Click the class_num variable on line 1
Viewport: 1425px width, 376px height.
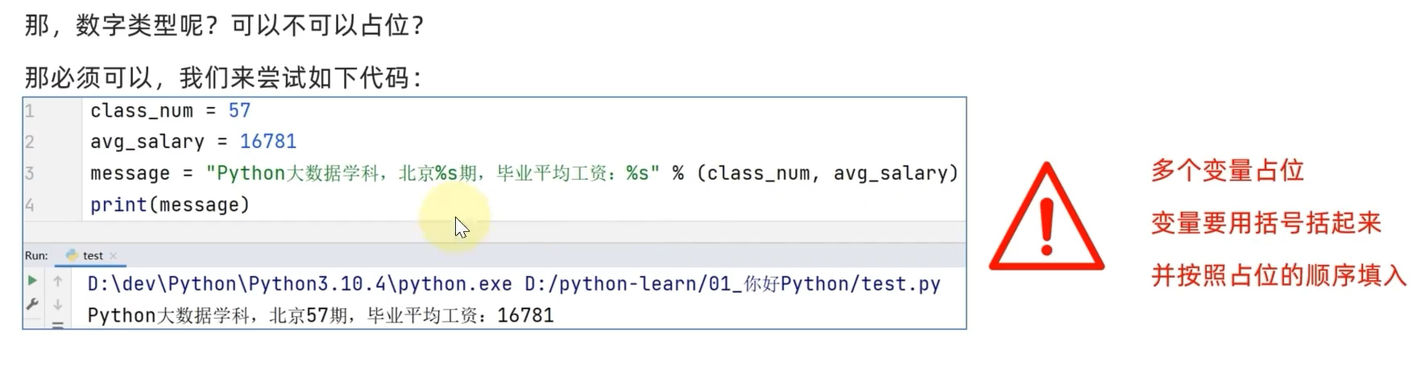142,111
